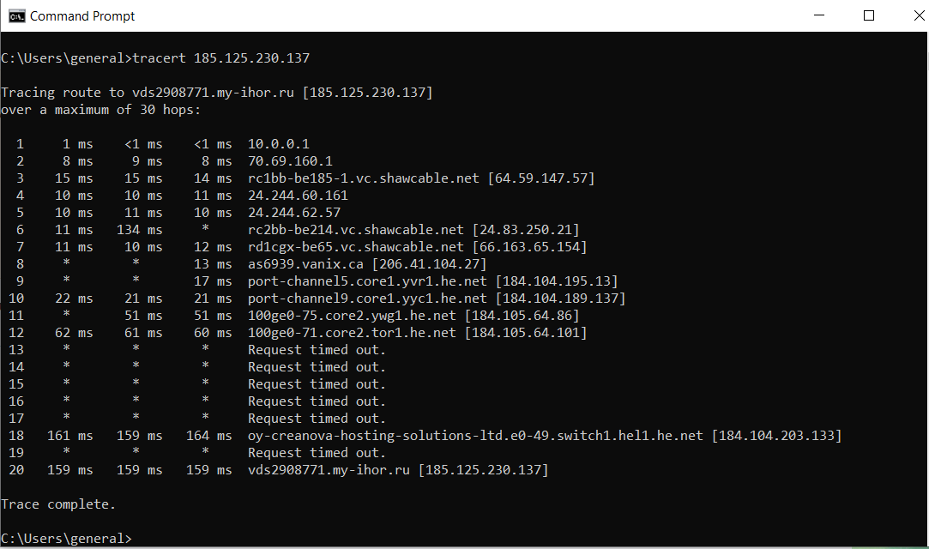Viewport: 929px width, 549px height.
Task: Click the 100ge0-71.core2.tor1.he.net hostname
Action: tap(352, 333)
